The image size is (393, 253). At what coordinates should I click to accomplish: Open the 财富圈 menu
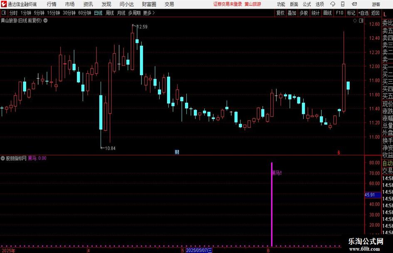pyautogui.click(x=149, y=4)
